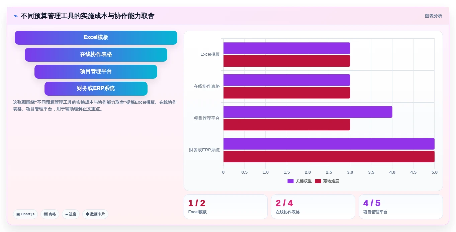Click the 表格 tag chip
This screenshot has width=456, height=232.
[50, 214]
